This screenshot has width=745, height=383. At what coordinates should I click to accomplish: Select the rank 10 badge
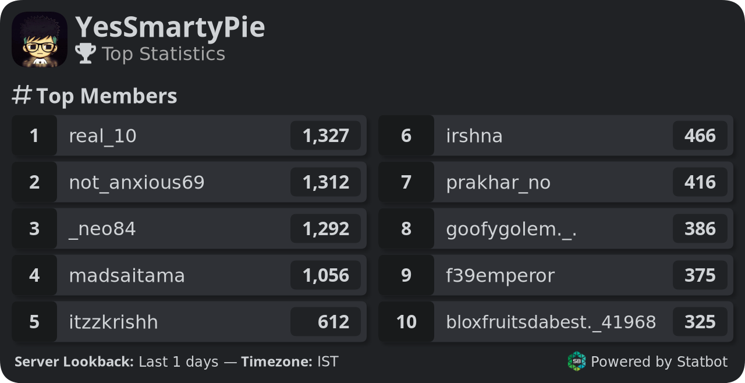[406, 322]
